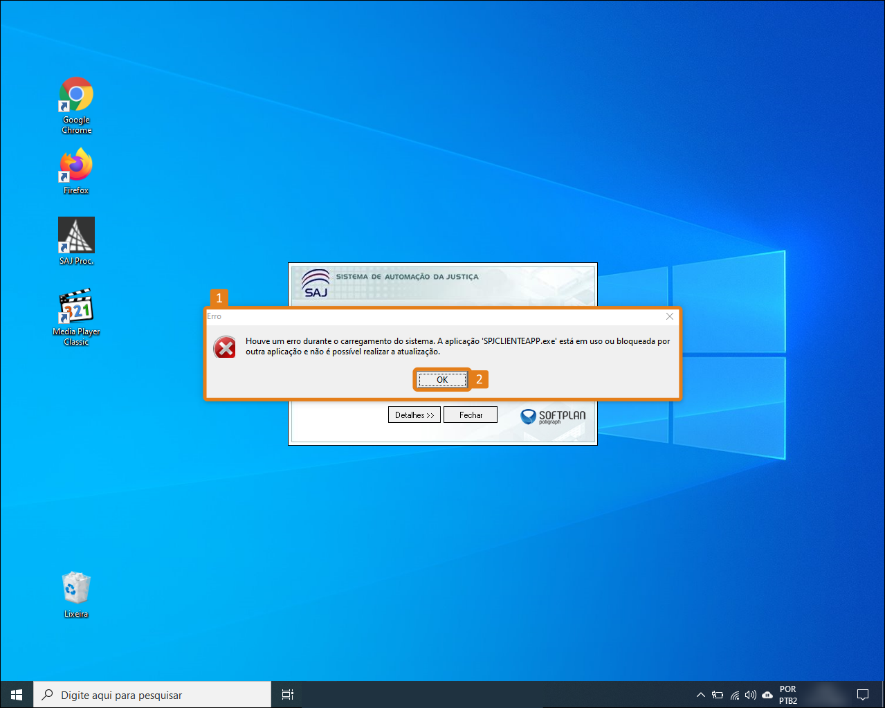Expand error info with Detalhes >> button
This screenshot has width=885, height=708.
414,415
